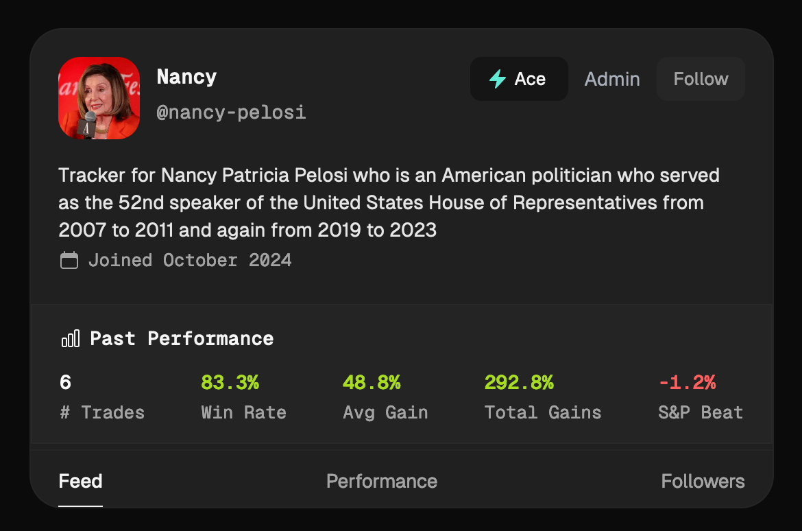Click the @nancy-pelosi handle
802x531 pixels.
(232, 112)
